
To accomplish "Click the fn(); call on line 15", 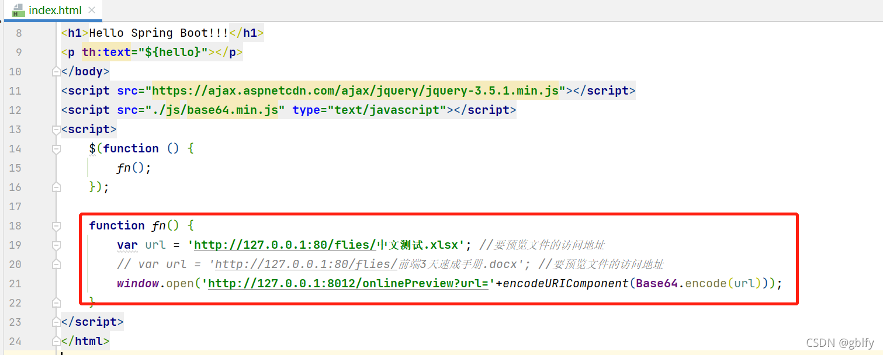I will 134,168.
